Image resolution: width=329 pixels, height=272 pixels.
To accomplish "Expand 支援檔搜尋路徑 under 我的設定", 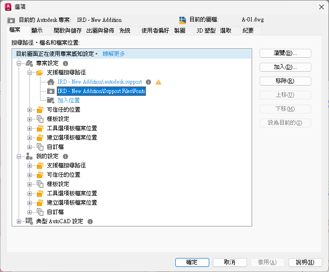I will tap(29, 166).
